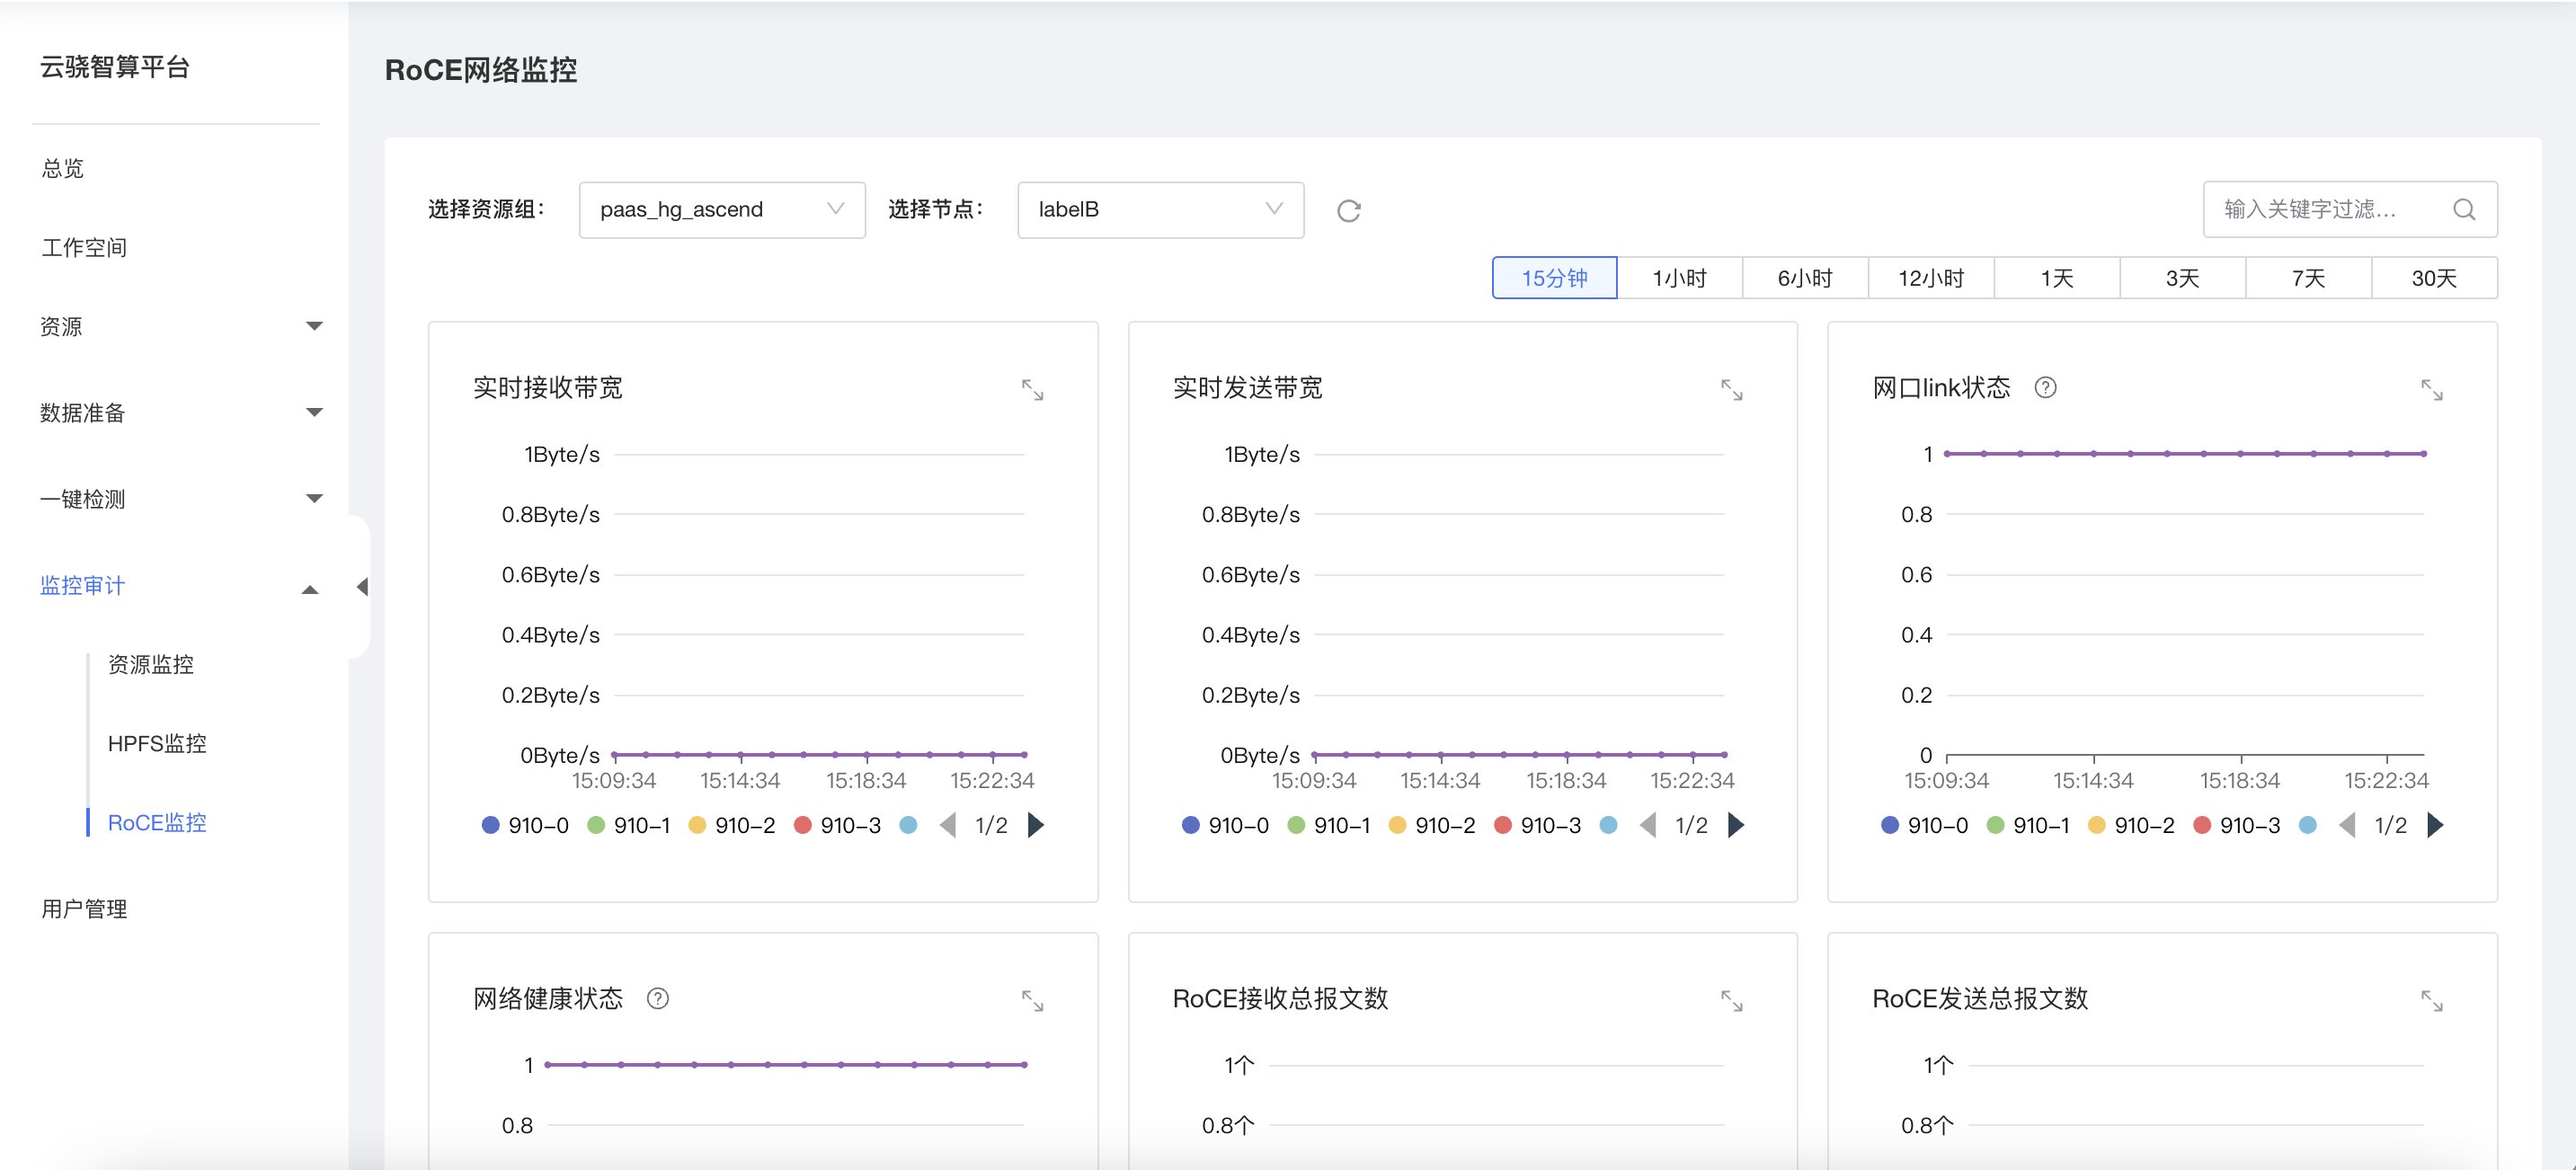Go to next legend page in 网口link状态

point(2435,825)
